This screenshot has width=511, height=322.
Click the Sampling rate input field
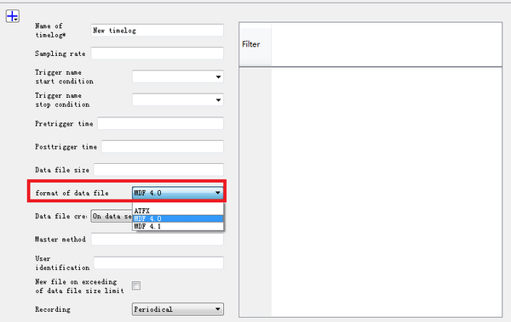tap(157, 54)
